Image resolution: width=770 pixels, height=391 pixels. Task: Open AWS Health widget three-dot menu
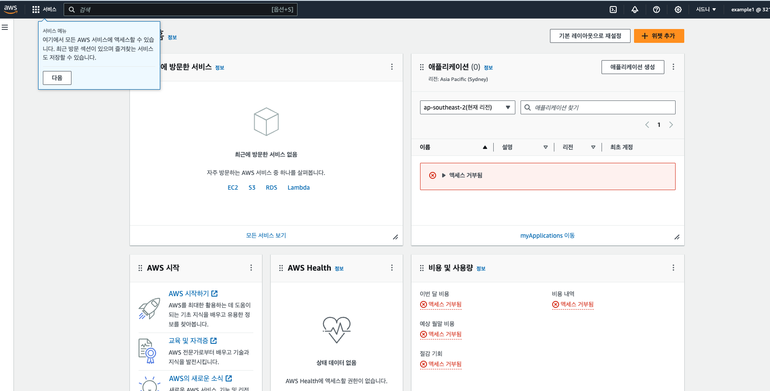(392, 268)
